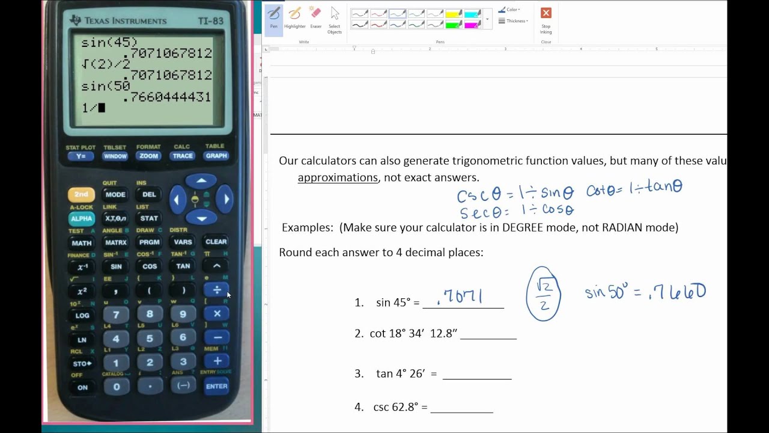Viewport: 769px width, 433px height.
Task: Click the calculator minus key
Action: click(x=217, y=337)
